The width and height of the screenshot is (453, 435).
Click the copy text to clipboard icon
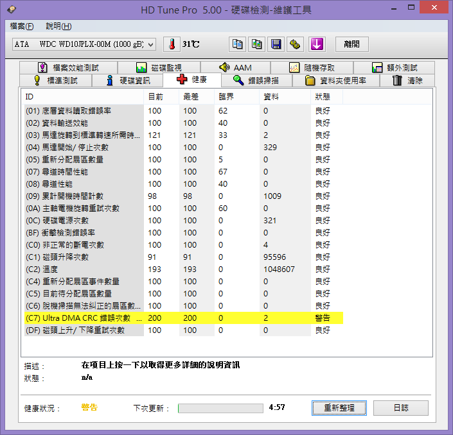[x=238, y=44]
